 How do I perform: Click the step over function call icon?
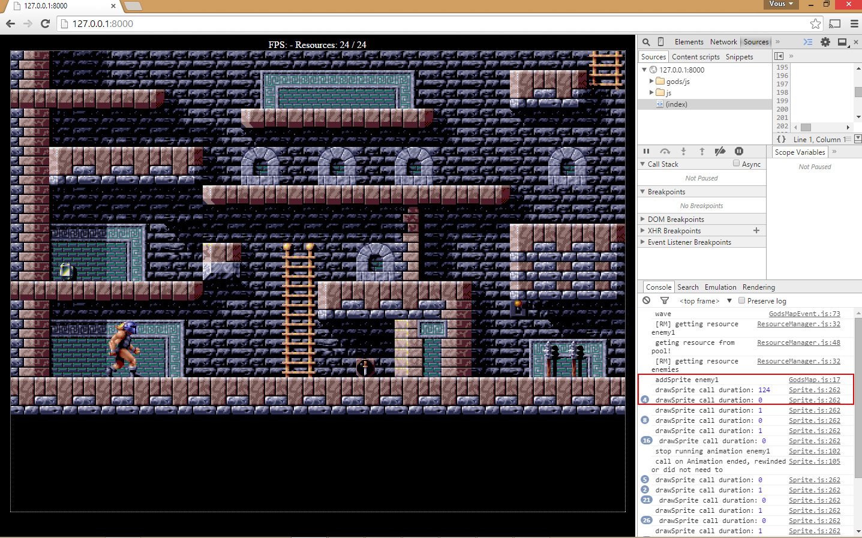665,152
